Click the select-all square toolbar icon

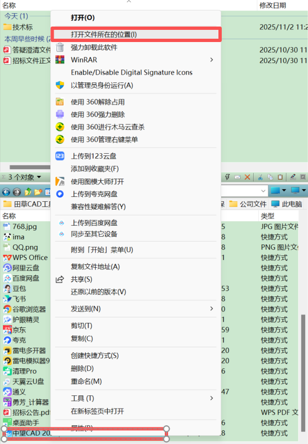point(303,177)
